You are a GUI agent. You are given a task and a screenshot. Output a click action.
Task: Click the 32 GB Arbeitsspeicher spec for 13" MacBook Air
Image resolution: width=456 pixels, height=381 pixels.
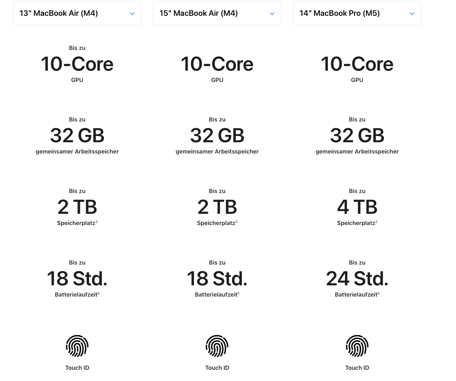pyautogui.click(x=77, y=135)
